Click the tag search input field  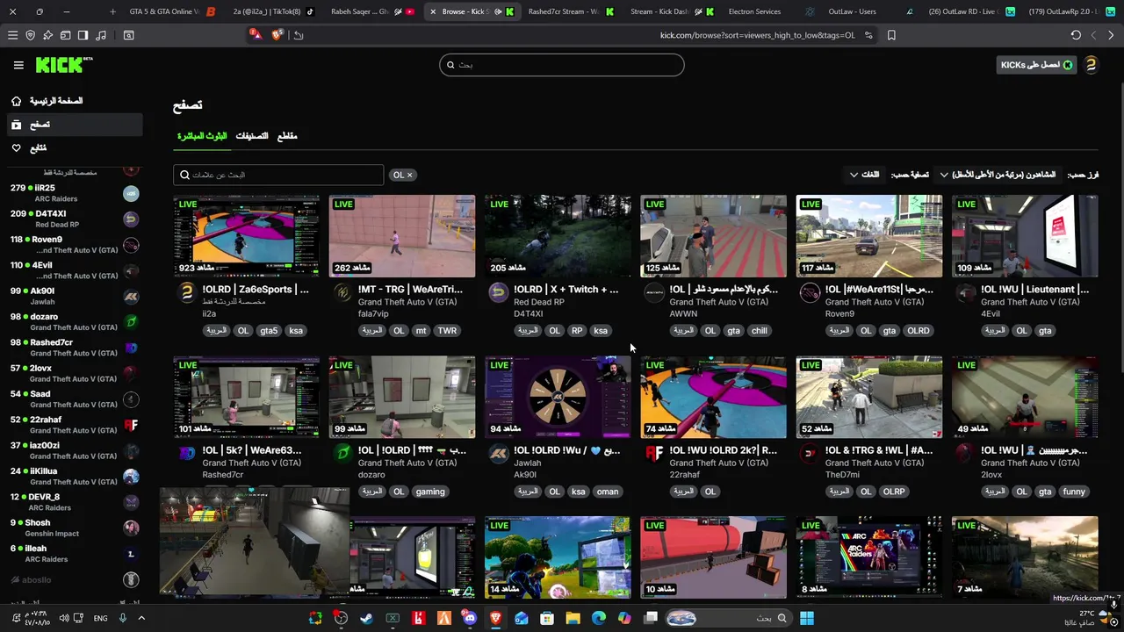click(278, 175)
